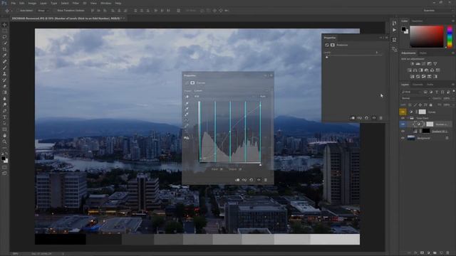Hide the Tone Chart group
The width and height of the screenshot is (456, 256).
[x=403, y=118]
